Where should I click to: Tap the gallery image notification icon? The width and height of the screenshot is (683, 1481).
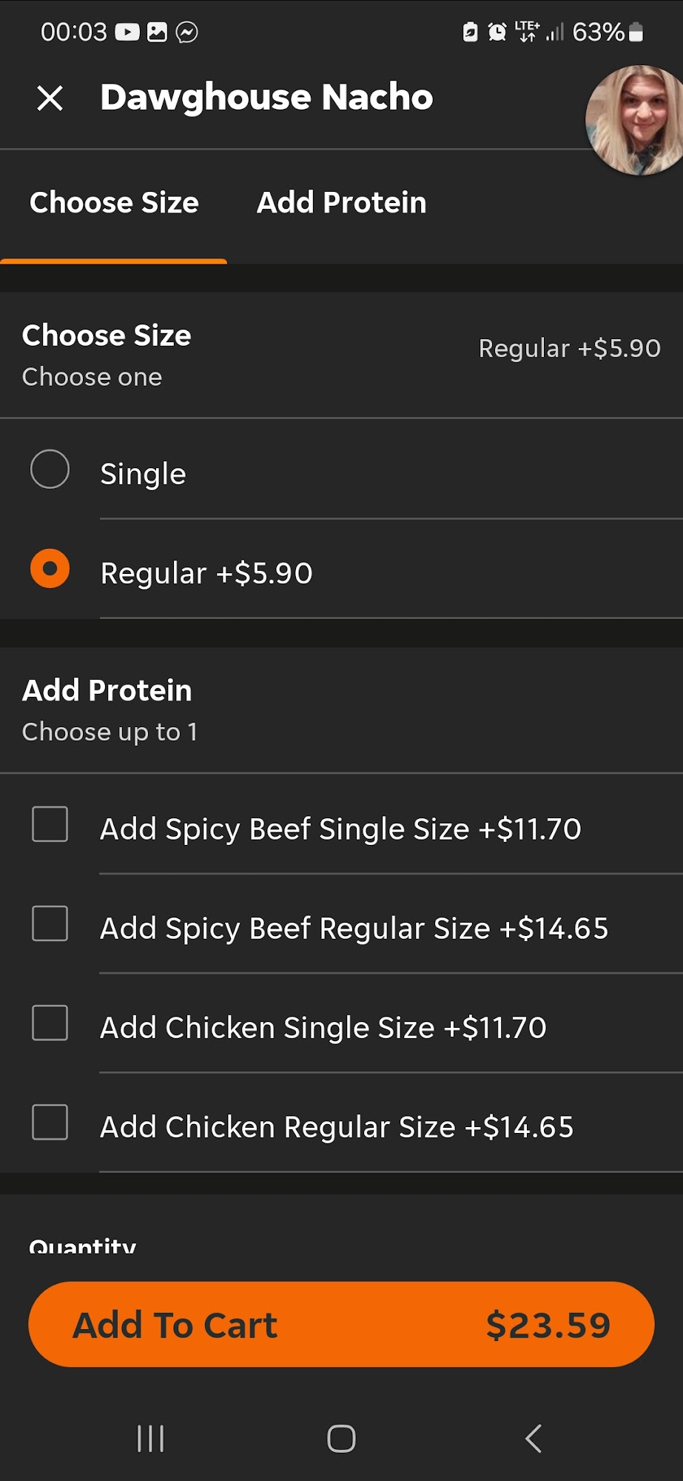157,32
